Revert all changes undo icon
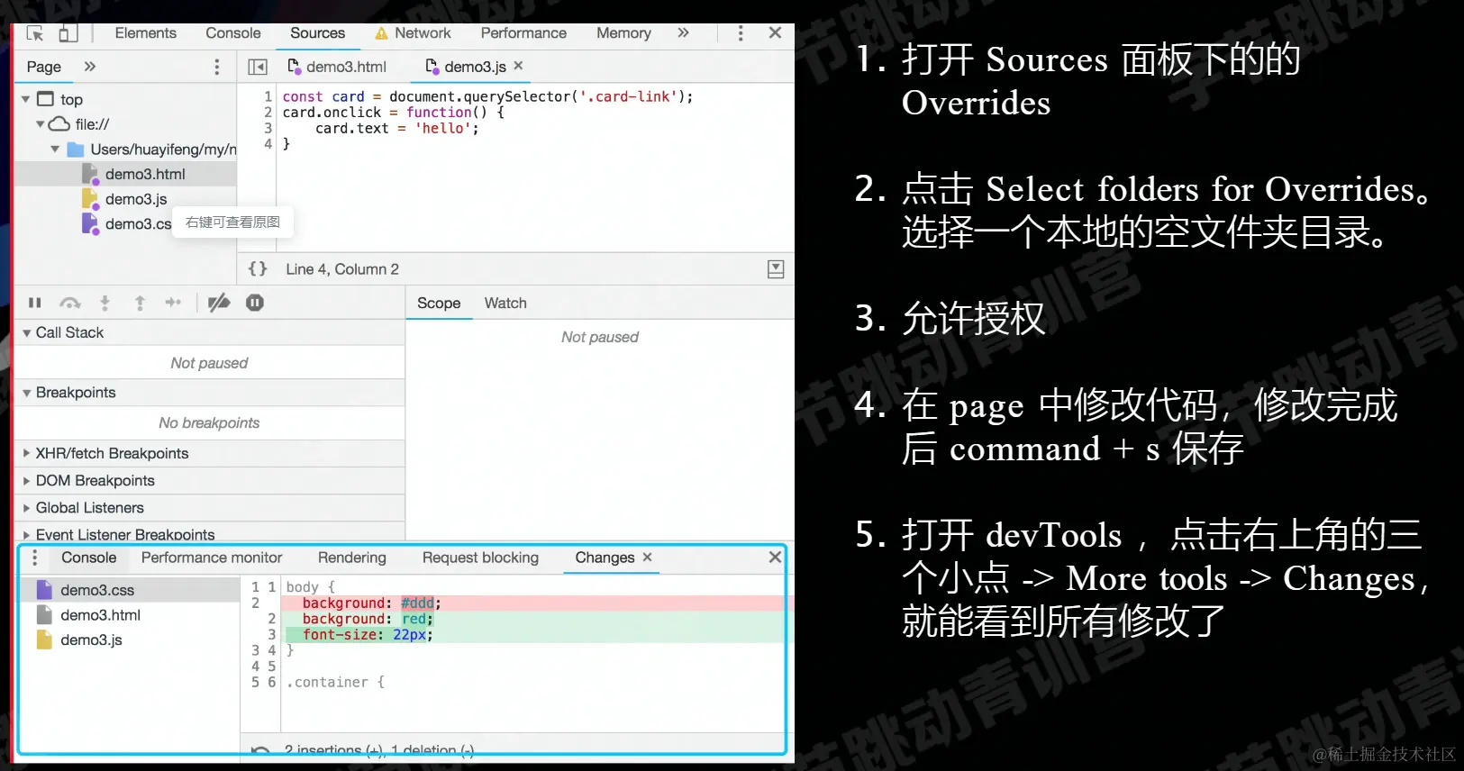Screen dimensions: 1464x771 click(260, 749)
